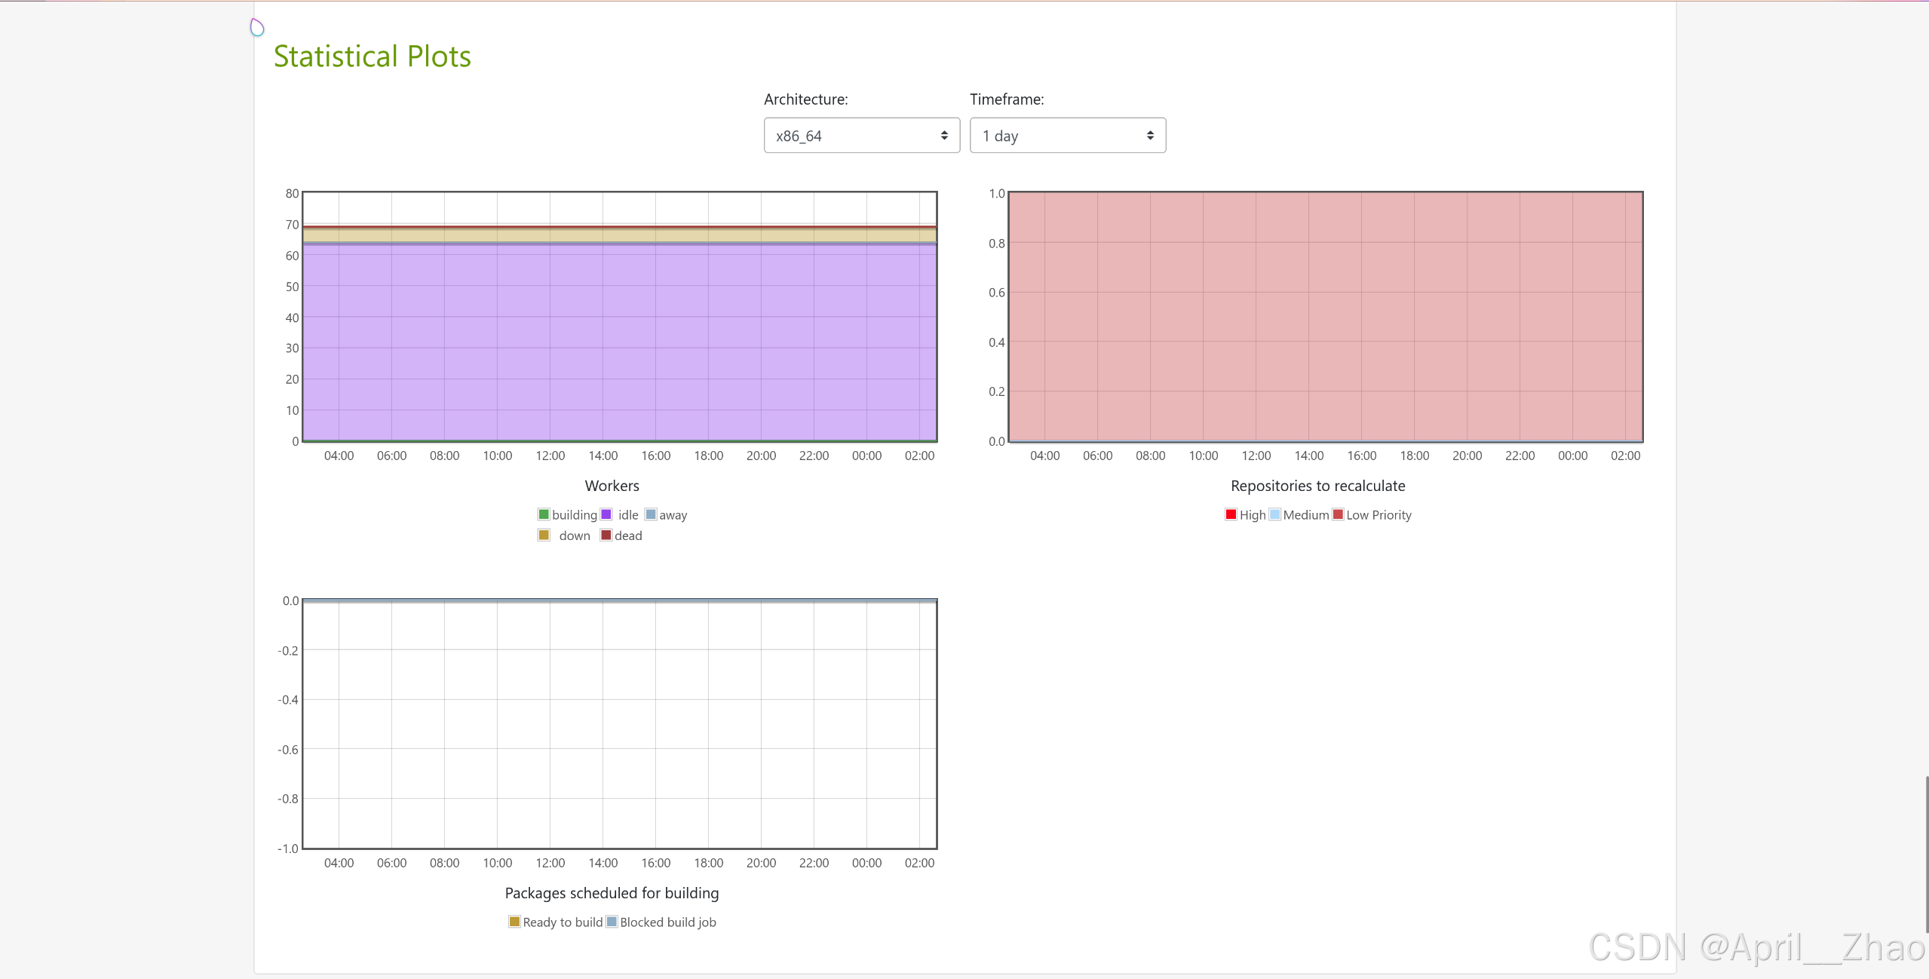Screen dimensions: 1929x979
Task: Click the Medium priority swatch
Action: (x=1274, y=514)
